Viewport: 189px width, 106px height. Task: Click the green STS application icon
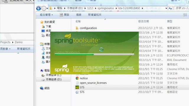[x=77, y=87]
